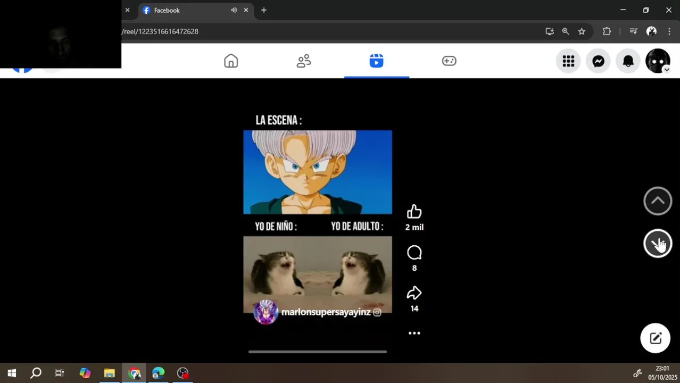
Task: Bookmark this page with star icon
Action: click(x=582, y=31)
